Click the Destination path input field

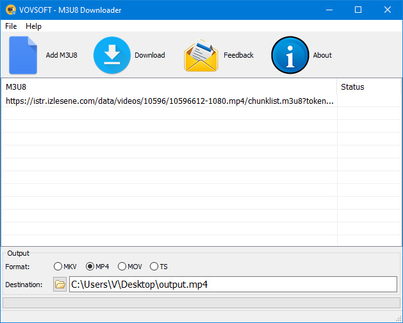click(x=233, y=284)
